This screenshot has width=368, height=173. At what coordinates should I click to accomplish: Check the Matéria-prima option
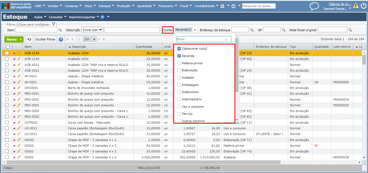179,63
